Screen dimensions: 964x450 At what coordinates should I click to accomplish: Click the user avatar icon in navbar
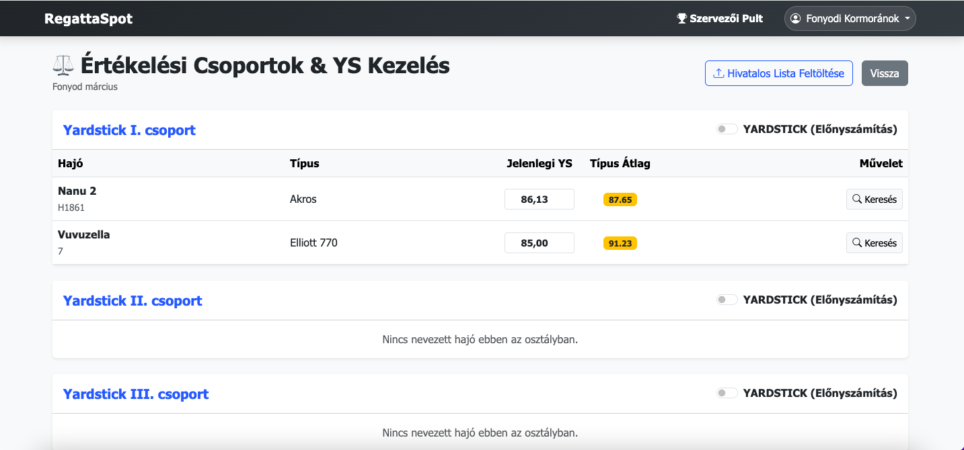(796, 19)
